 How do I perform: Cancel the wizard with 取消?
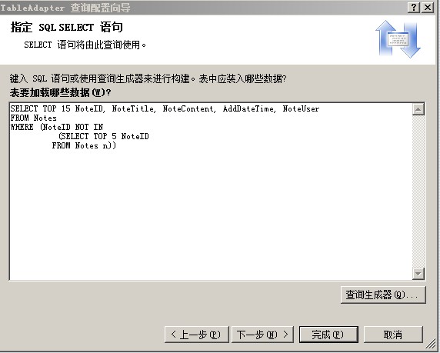click(393, 335)
